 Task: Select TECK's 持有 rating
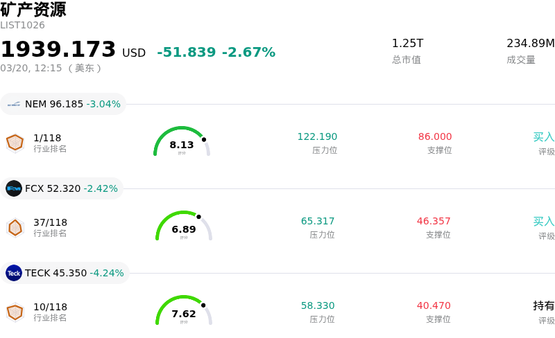[543, 306]
